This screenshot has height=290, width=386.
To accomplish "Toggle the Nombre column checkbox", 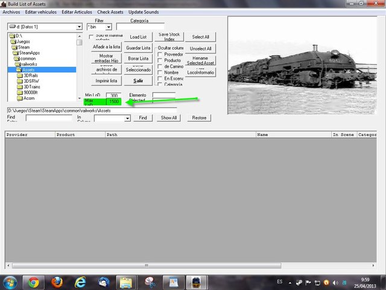I will pyautogui.click(x=159, y=72).
